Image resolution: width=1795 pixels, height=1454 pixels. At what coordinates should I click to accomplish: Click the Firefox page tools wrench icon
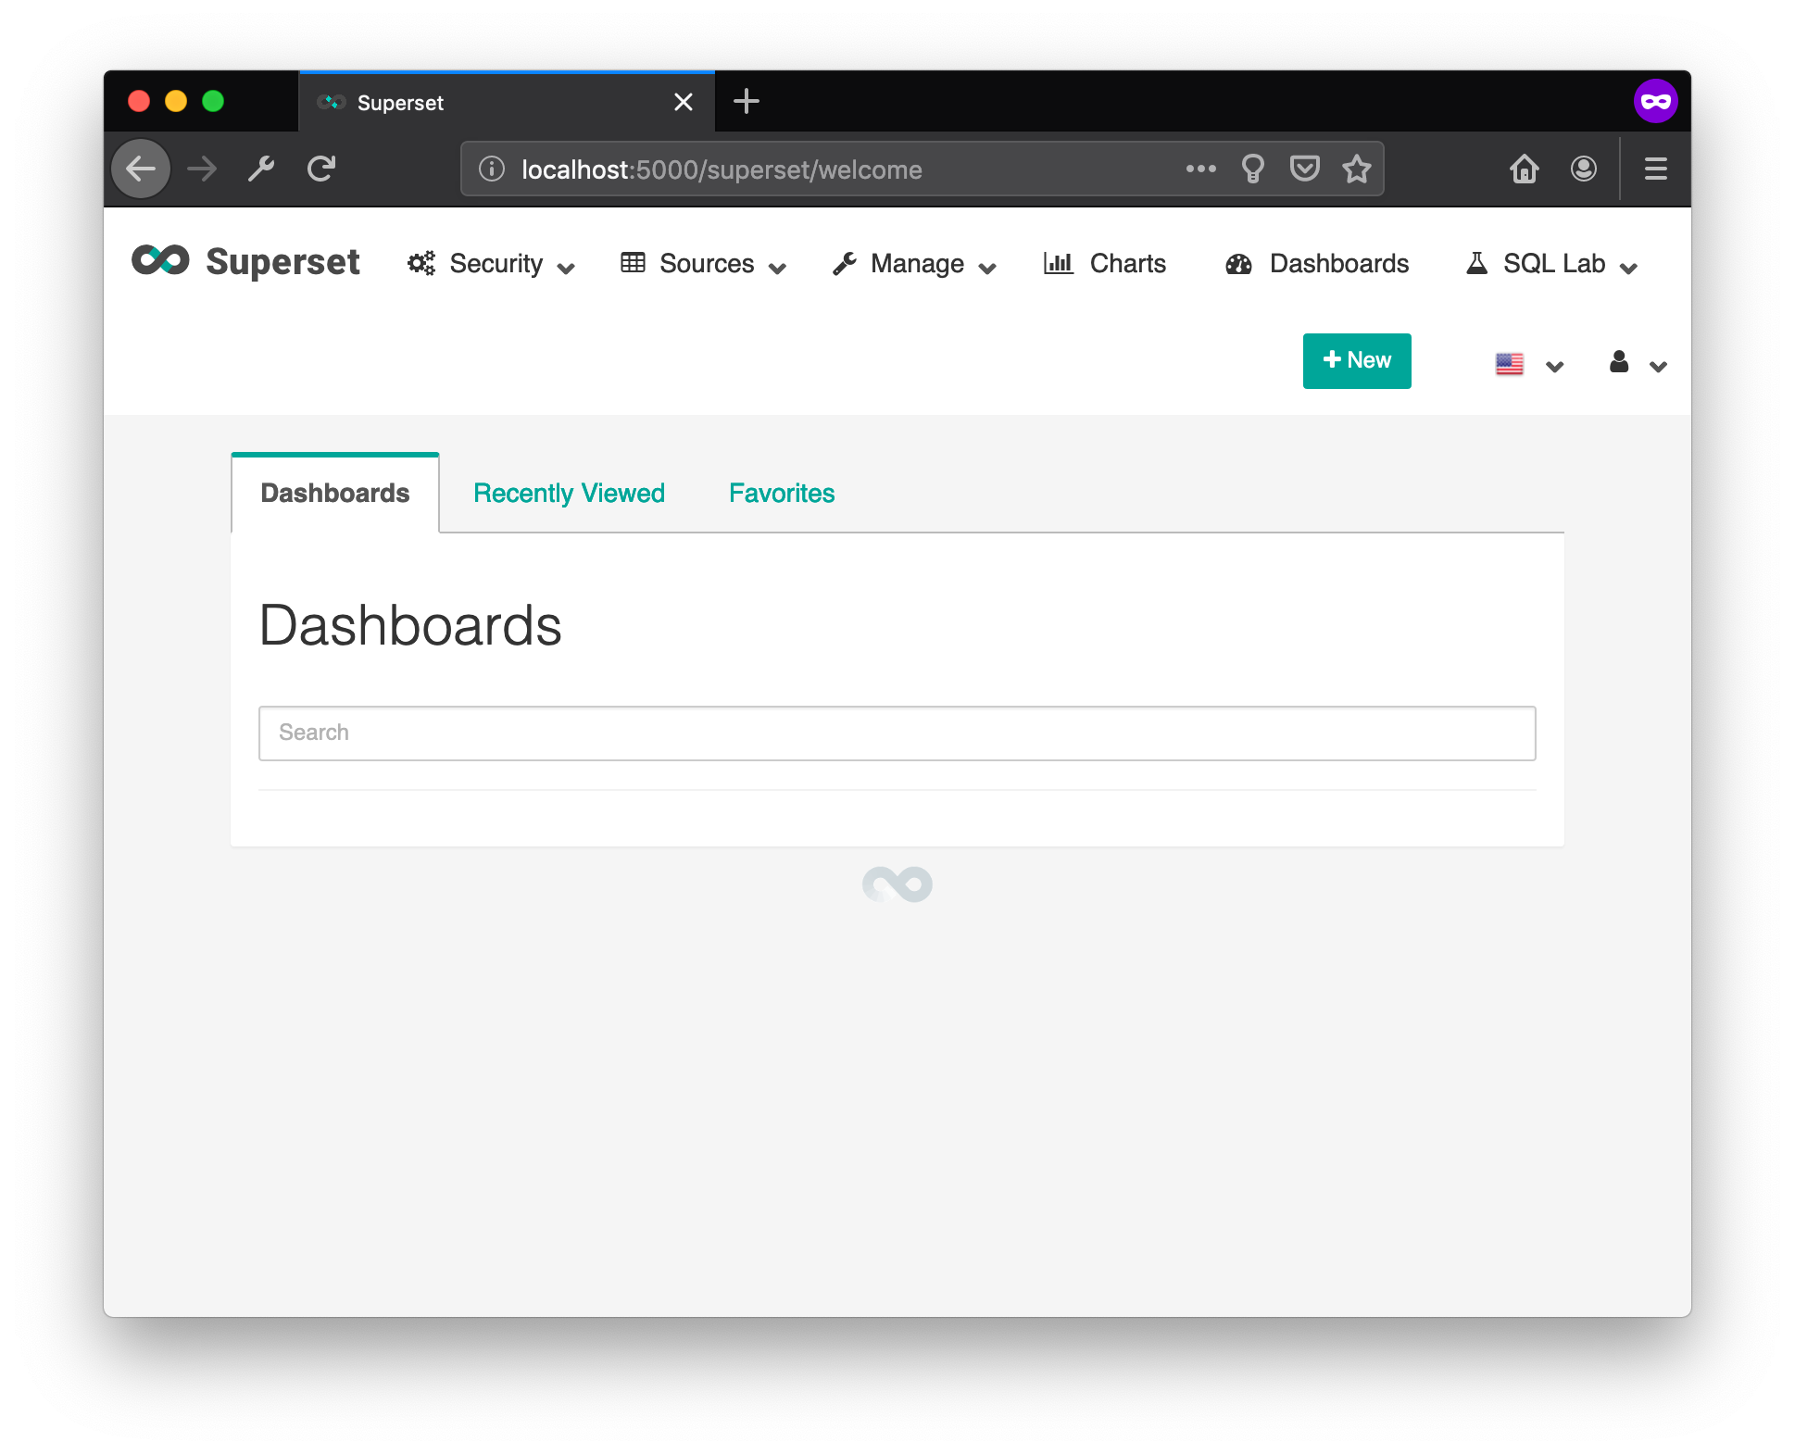260,169
